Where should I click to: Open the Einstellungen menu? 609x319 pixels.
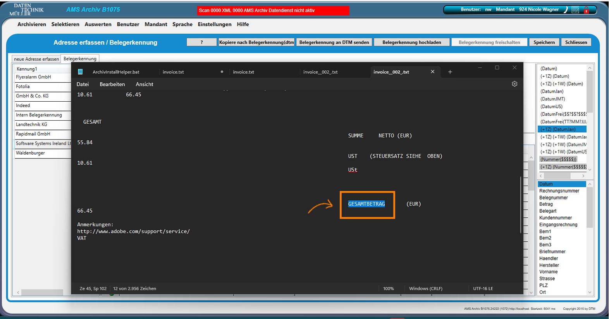pos(214,24)
